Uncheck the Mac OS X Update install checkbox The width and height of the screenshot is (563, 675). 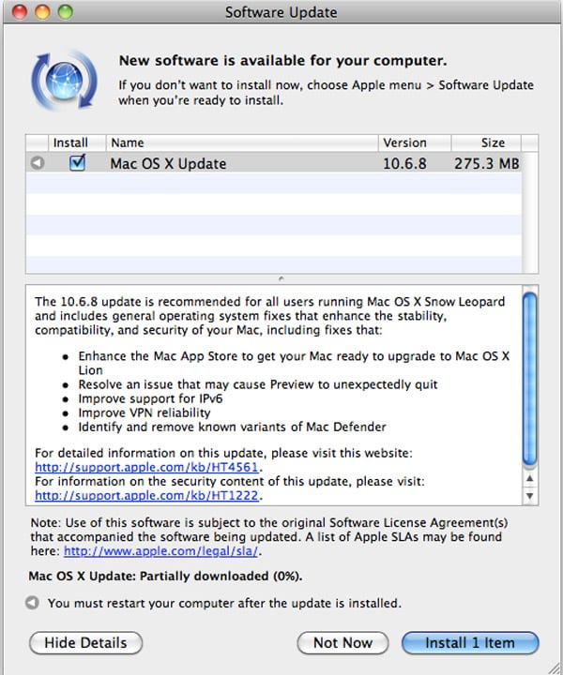coord(78,163)
